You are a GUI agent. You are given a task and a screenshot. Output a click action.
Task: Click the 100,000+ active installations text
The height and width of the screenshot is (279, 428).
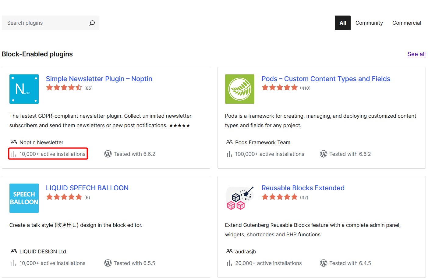(270, 154)
